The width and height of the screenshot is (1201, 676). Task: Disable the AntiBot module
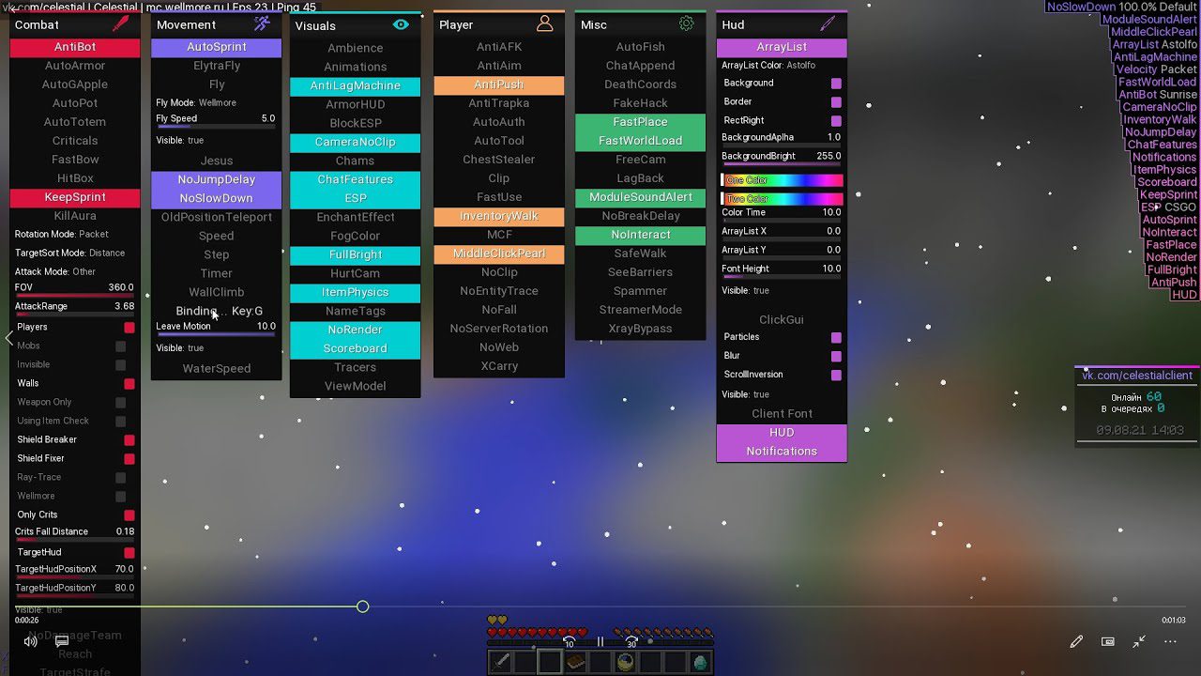click(75, 47)
